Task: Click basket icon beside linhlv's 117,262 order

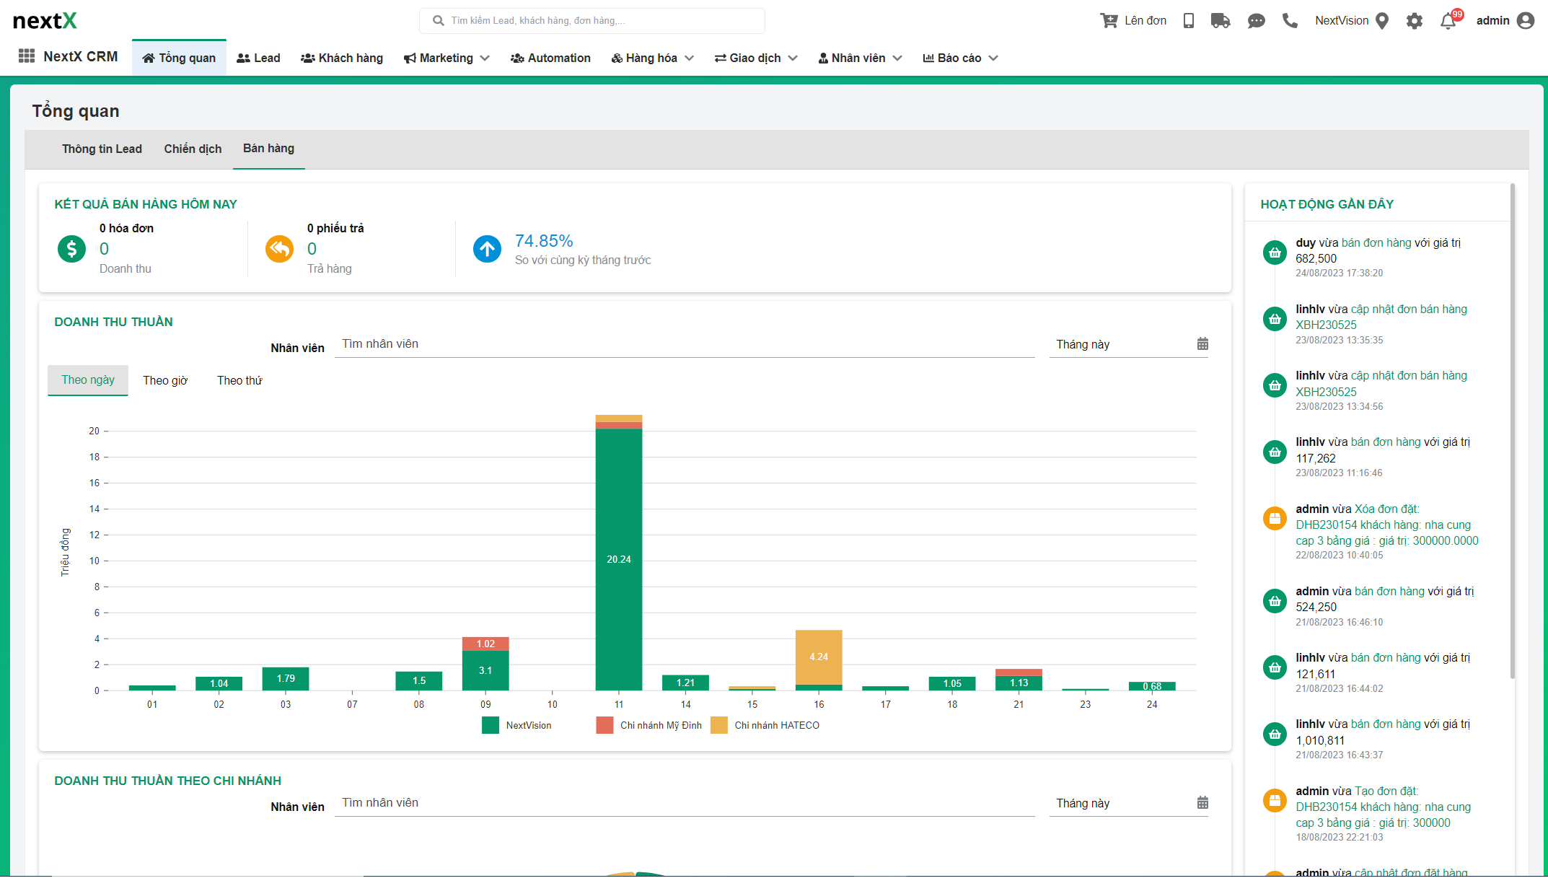Action: 1275,452
